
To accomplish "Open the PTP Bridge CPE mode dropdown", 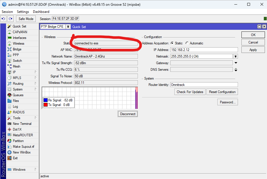I will click(x=68, y=27).
